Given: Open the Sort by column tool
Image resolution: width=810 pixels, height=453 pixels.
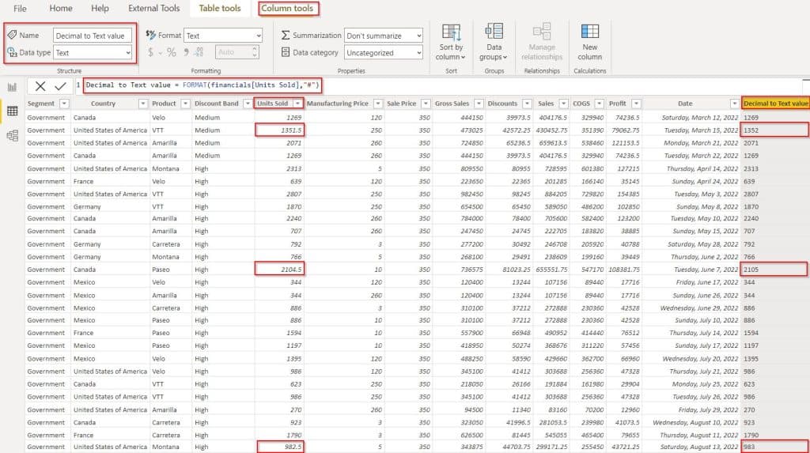Looking at the screenshot, I should (x=450, y=42).
